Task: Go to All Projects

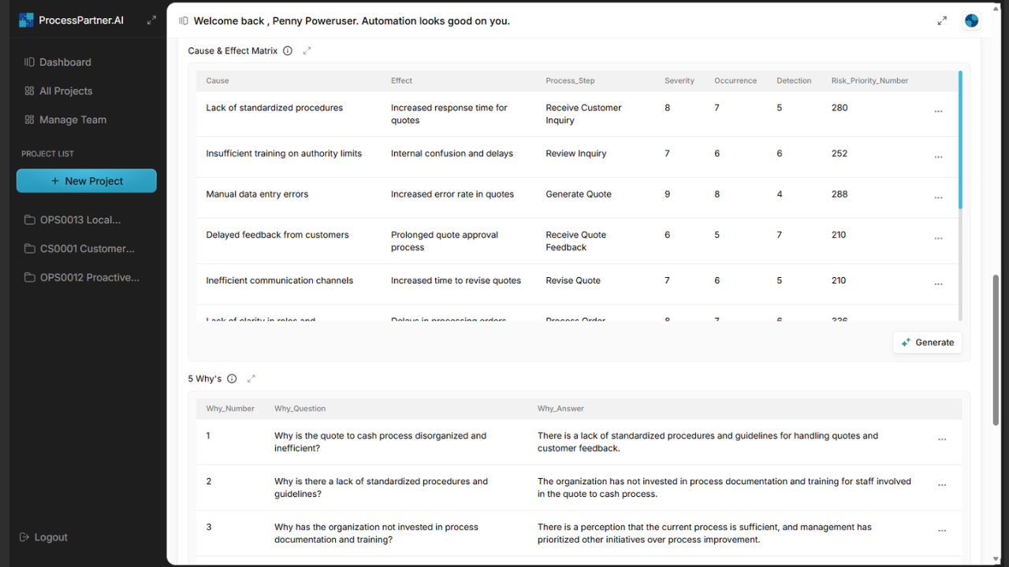Action: [x=66, y=91]
